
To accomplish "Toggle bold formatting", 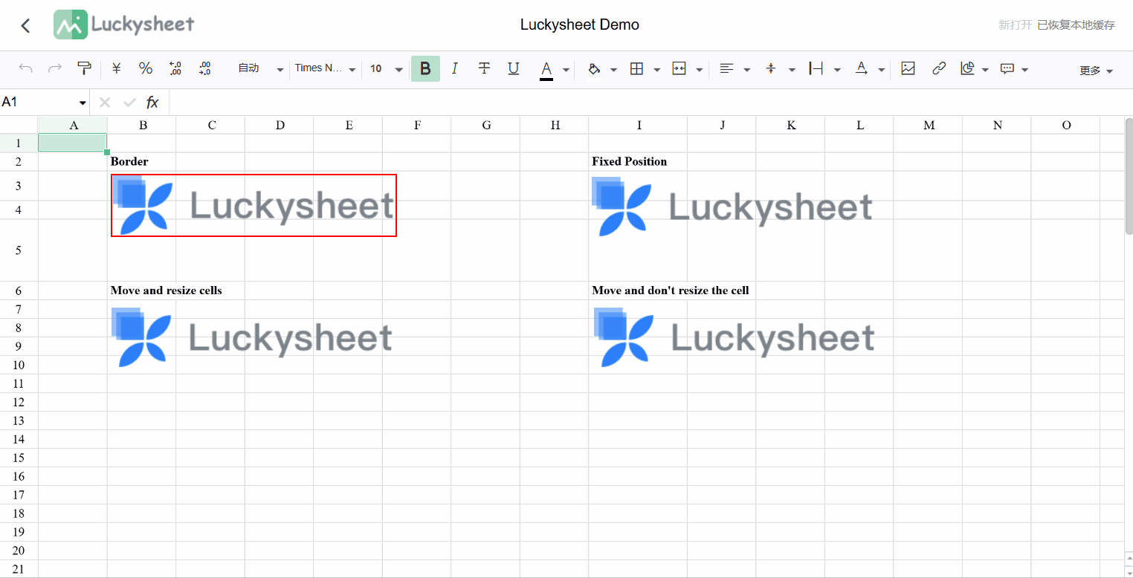I will coord(425,68).
